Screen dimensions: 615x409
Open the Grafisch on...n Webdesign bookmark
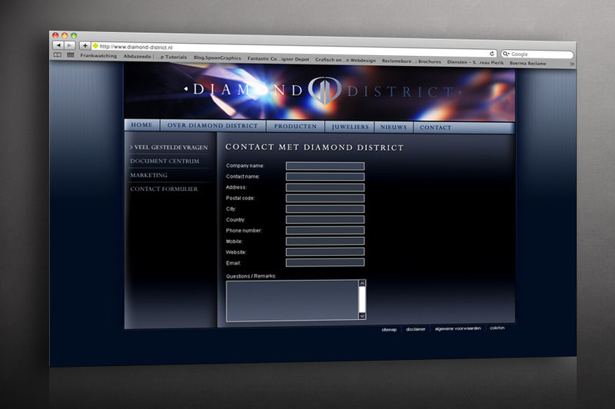[345, 60]
